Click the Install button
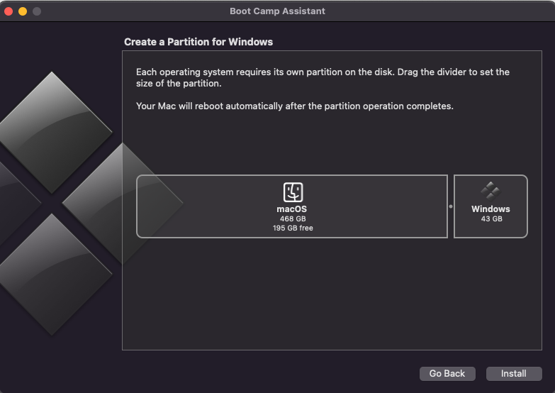 pyautogui.click(x=514, y=374)
